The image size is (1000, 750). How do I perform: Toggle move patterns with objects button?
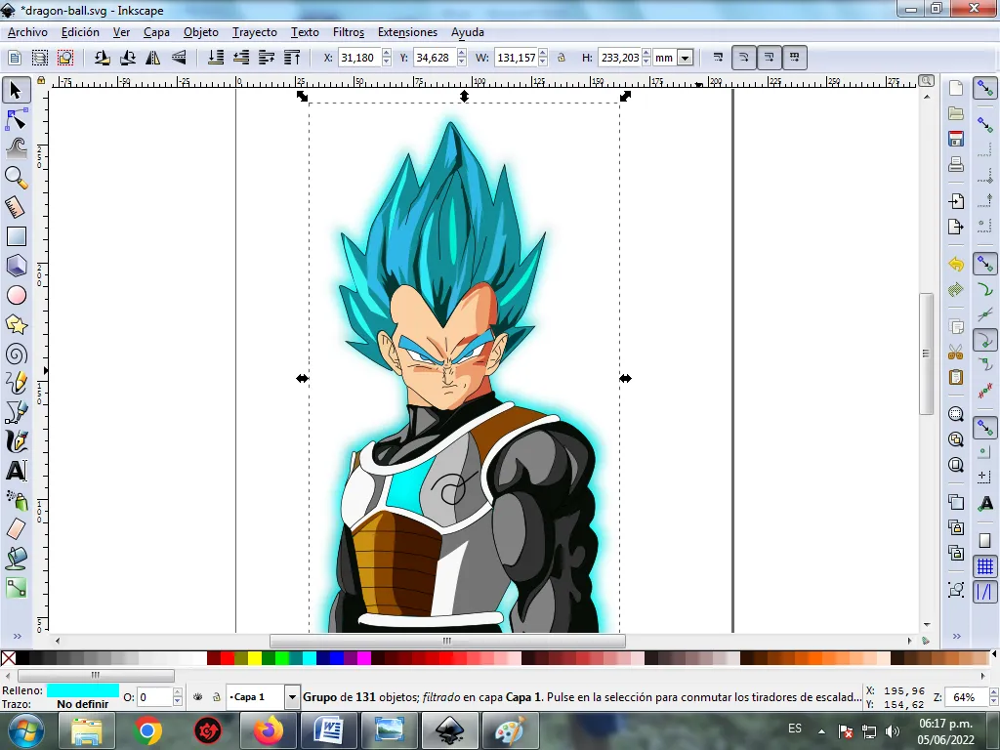coord(795,58)
